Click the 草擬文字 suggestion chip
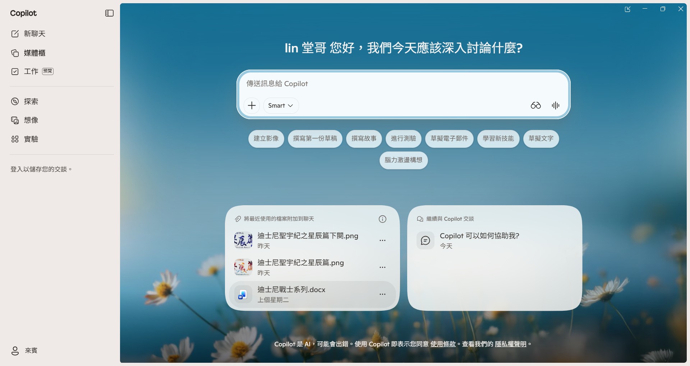Viewport: 690px width, 366px height. pos(541,139)
